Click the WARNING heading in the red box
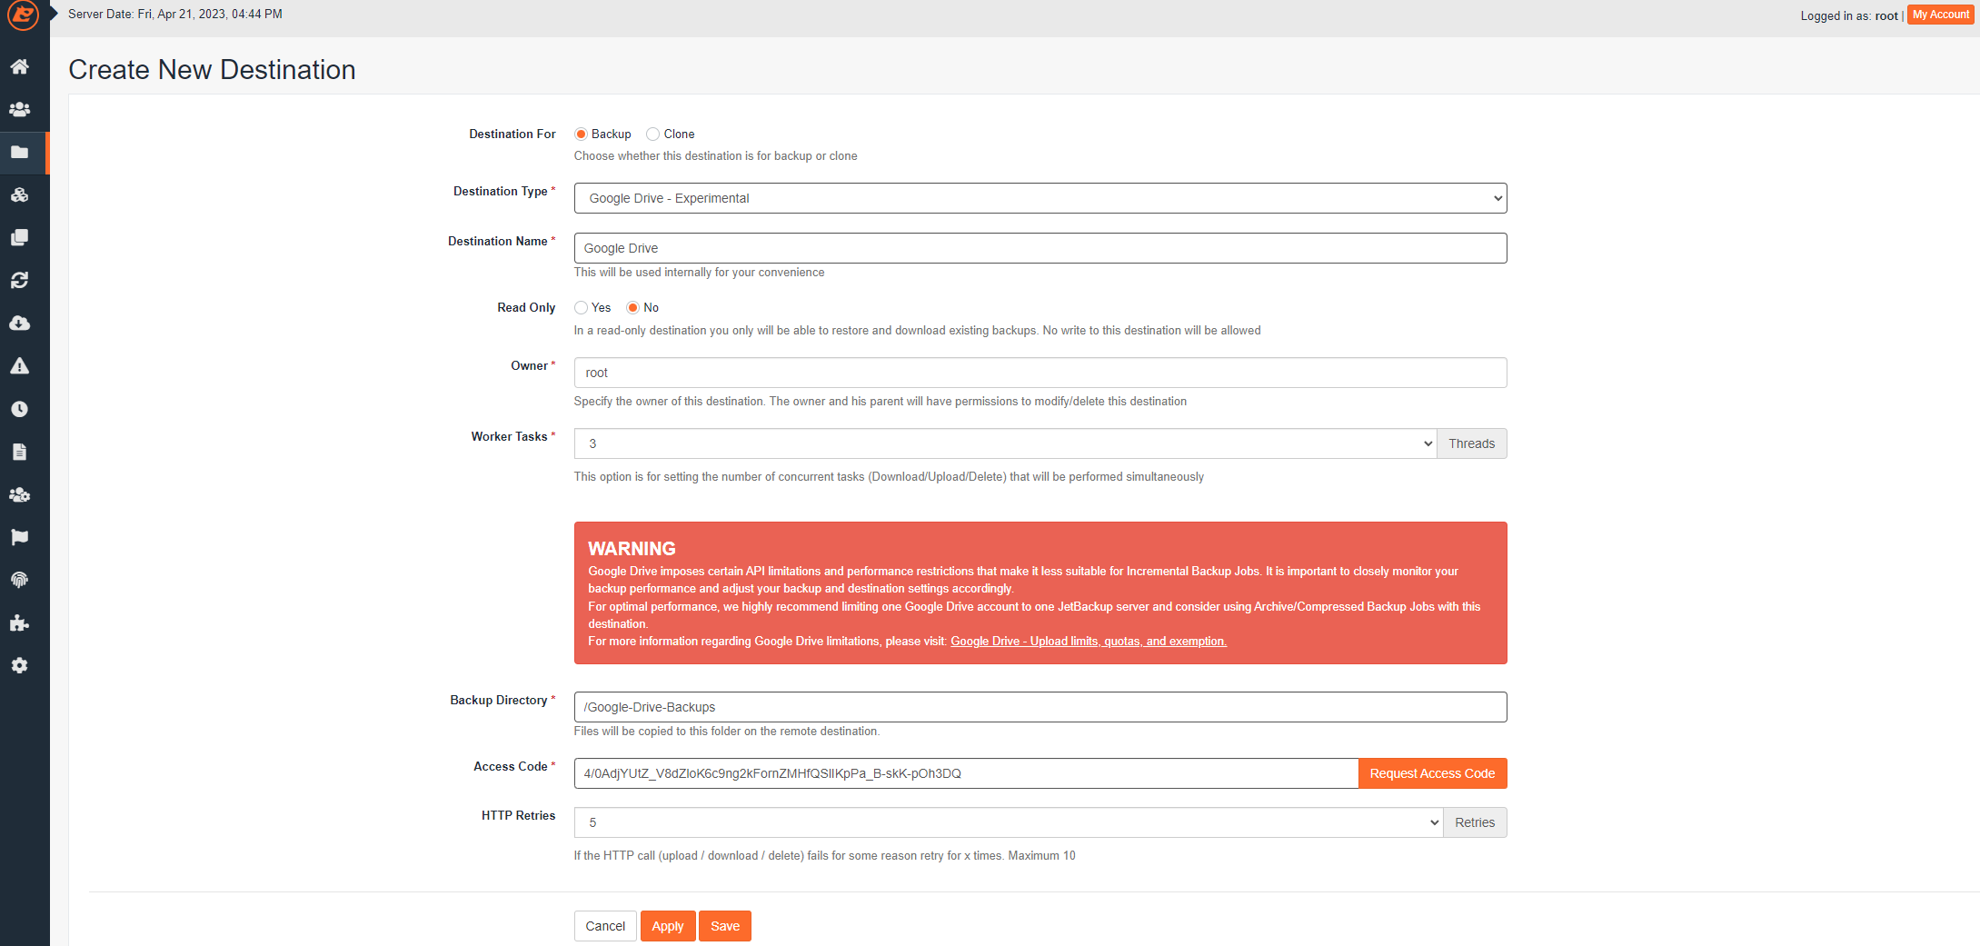This screenshot has width=1980, height=946. (632, 549)
